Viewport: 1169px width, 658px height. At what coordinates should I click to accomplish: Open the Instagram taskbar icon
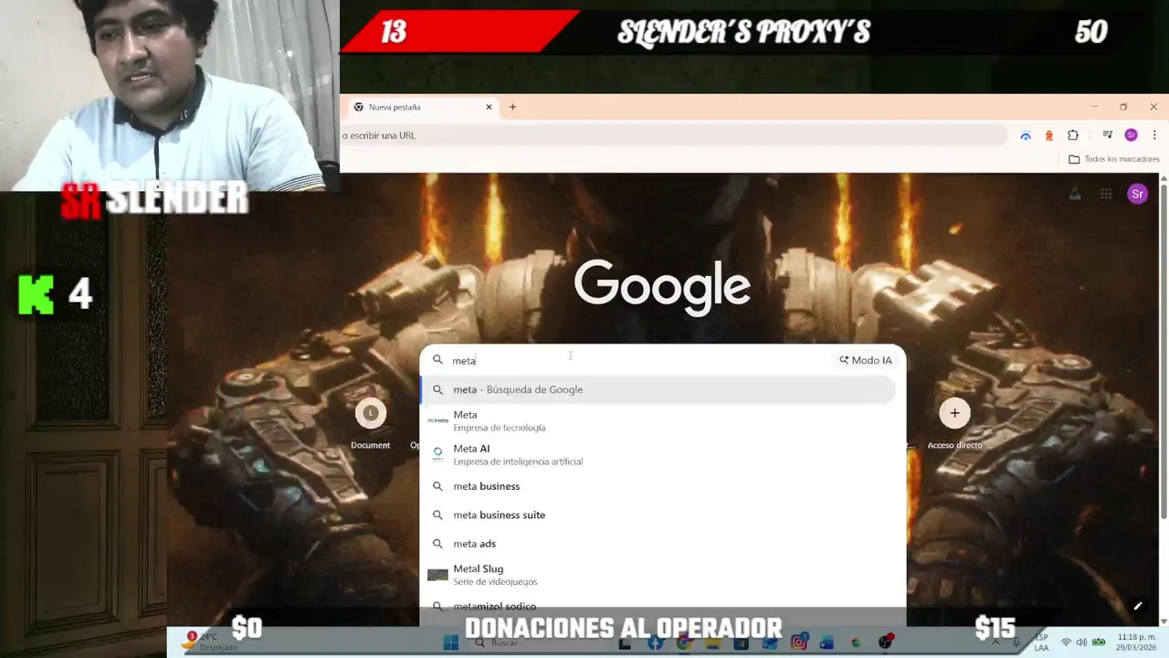pos(799,642)
